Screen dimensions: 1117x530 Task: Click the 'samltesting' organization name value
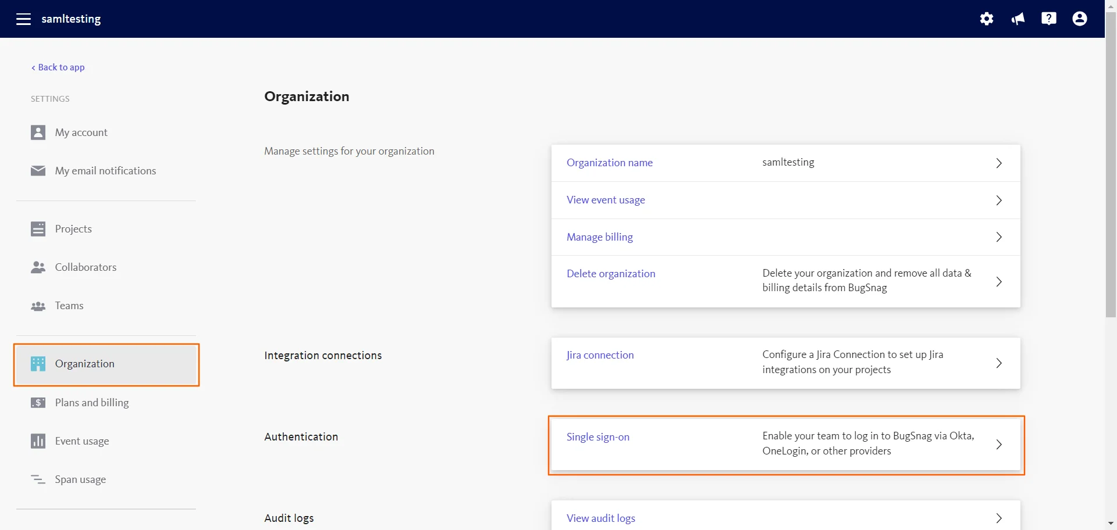(788, 162)
